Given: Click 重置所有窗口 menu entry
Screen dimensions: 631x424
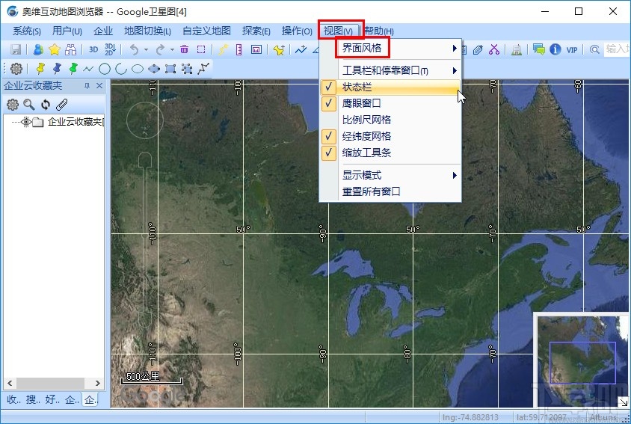Looking at the screenshot, I should coord(390,191).
